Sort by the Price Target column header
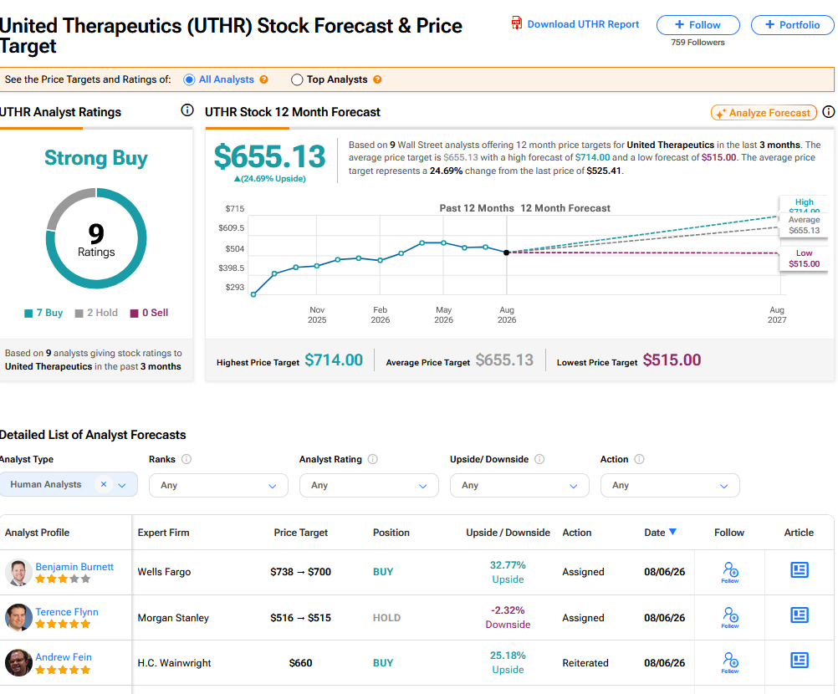 (x=300, y=532)
